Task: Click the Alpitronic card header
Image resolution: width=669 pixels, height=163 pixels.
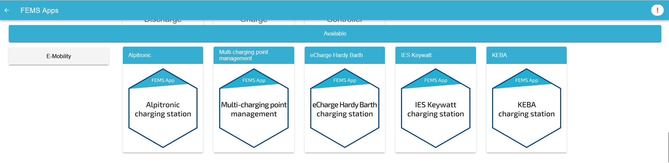Action: point(163,55)
